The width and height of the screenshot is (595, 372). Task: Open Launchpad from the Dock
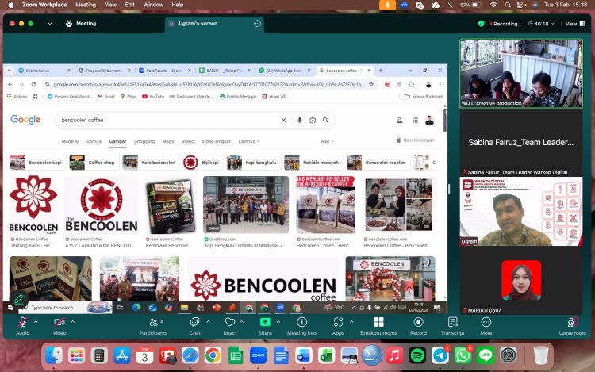pyautogui.click(x=77, y=355)
